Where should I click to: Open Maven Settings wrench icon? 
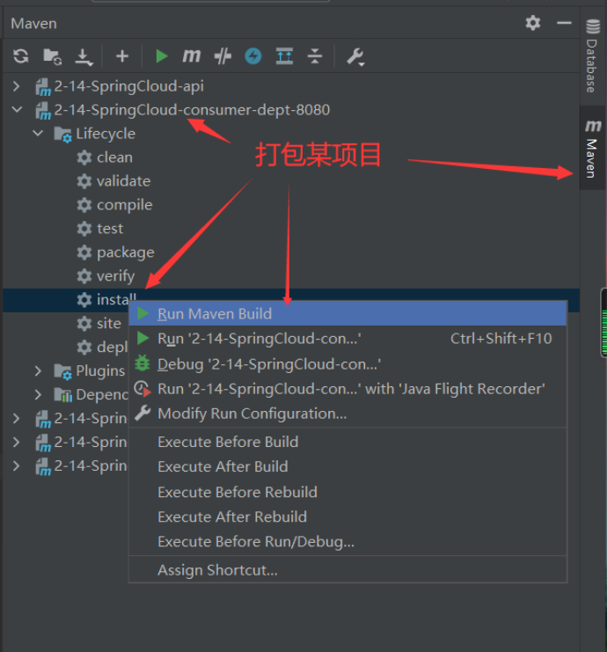coord(355,56)
